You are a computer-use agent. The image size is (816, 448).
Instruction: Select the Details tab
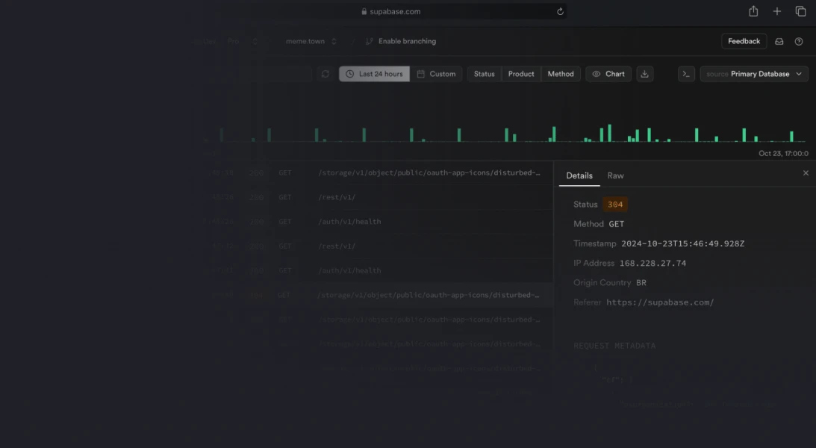click(579, 175)
